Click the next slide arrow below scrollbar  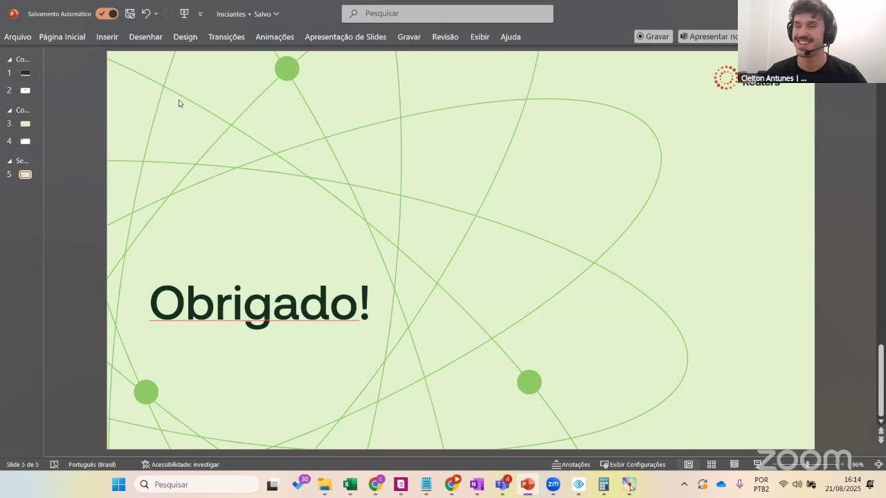coord(881,441)
